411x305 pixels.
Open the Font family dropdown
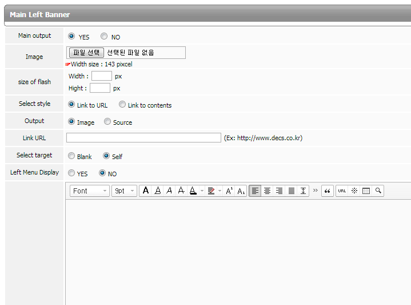90,191
